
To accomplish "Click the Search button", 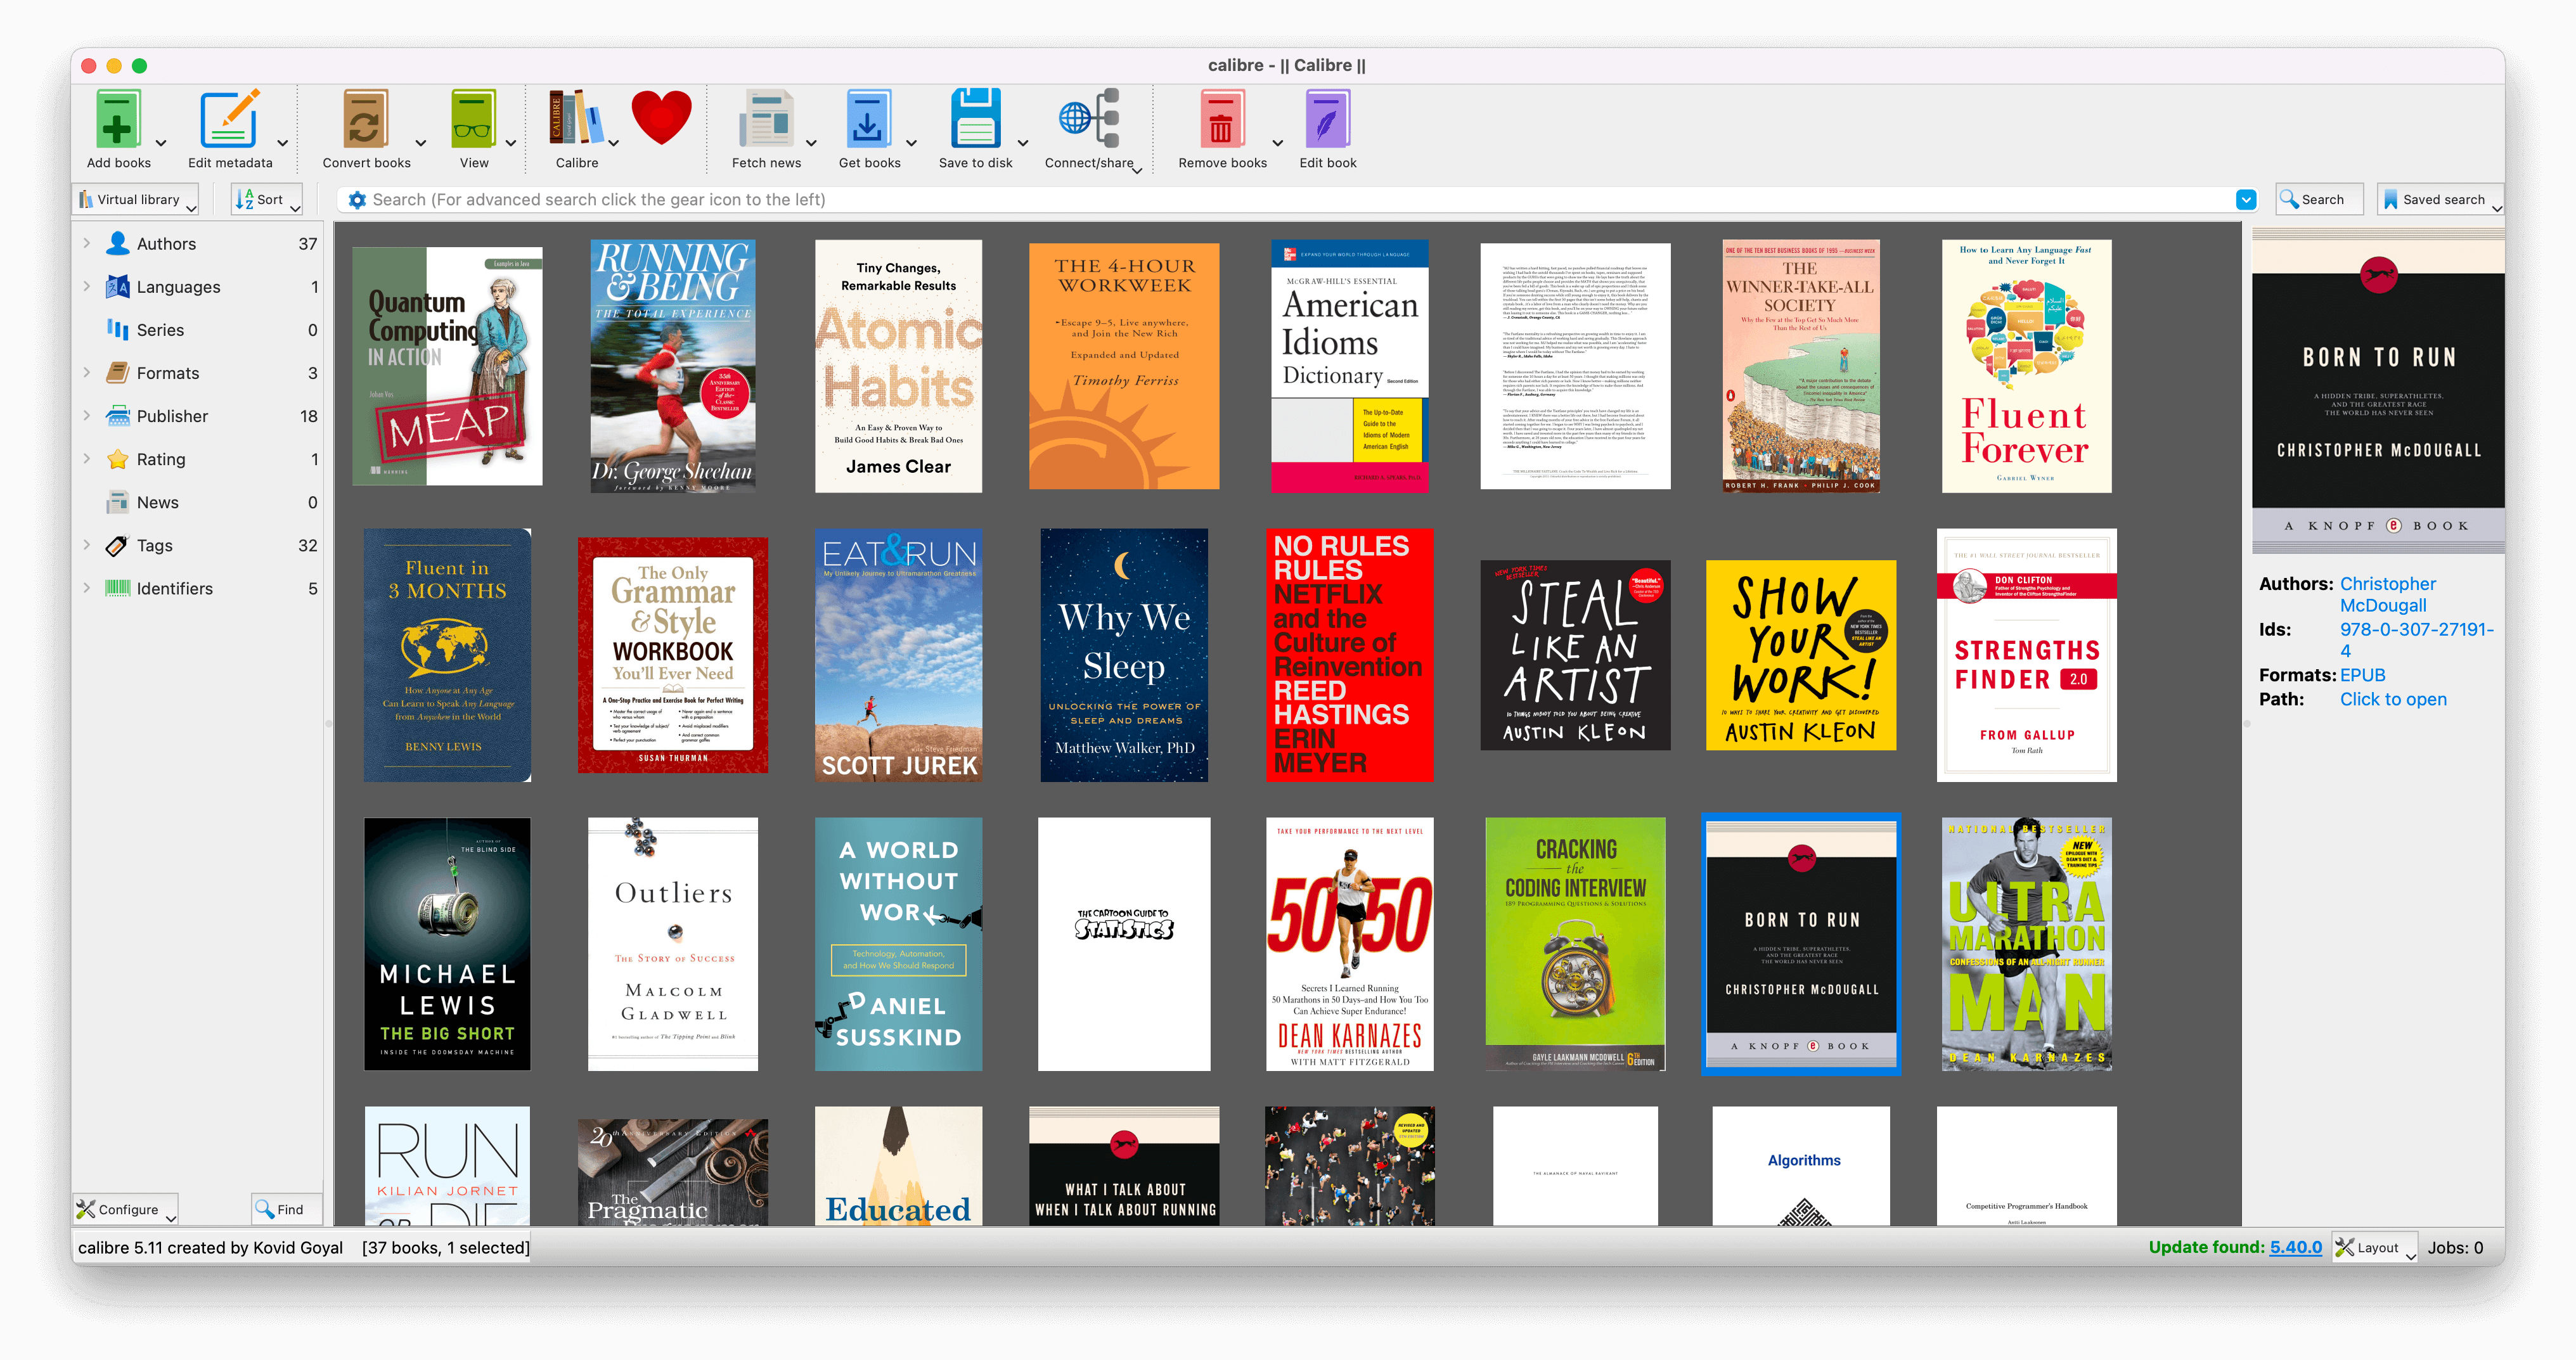I will pos(2319,199).
